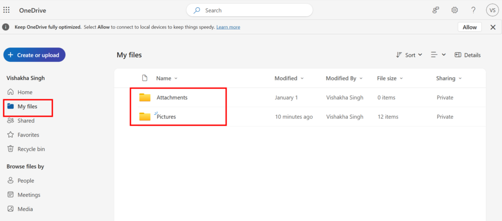This screenshot has width=502, height=221.
Task: Click the Media picture icon
Action: 11,209
